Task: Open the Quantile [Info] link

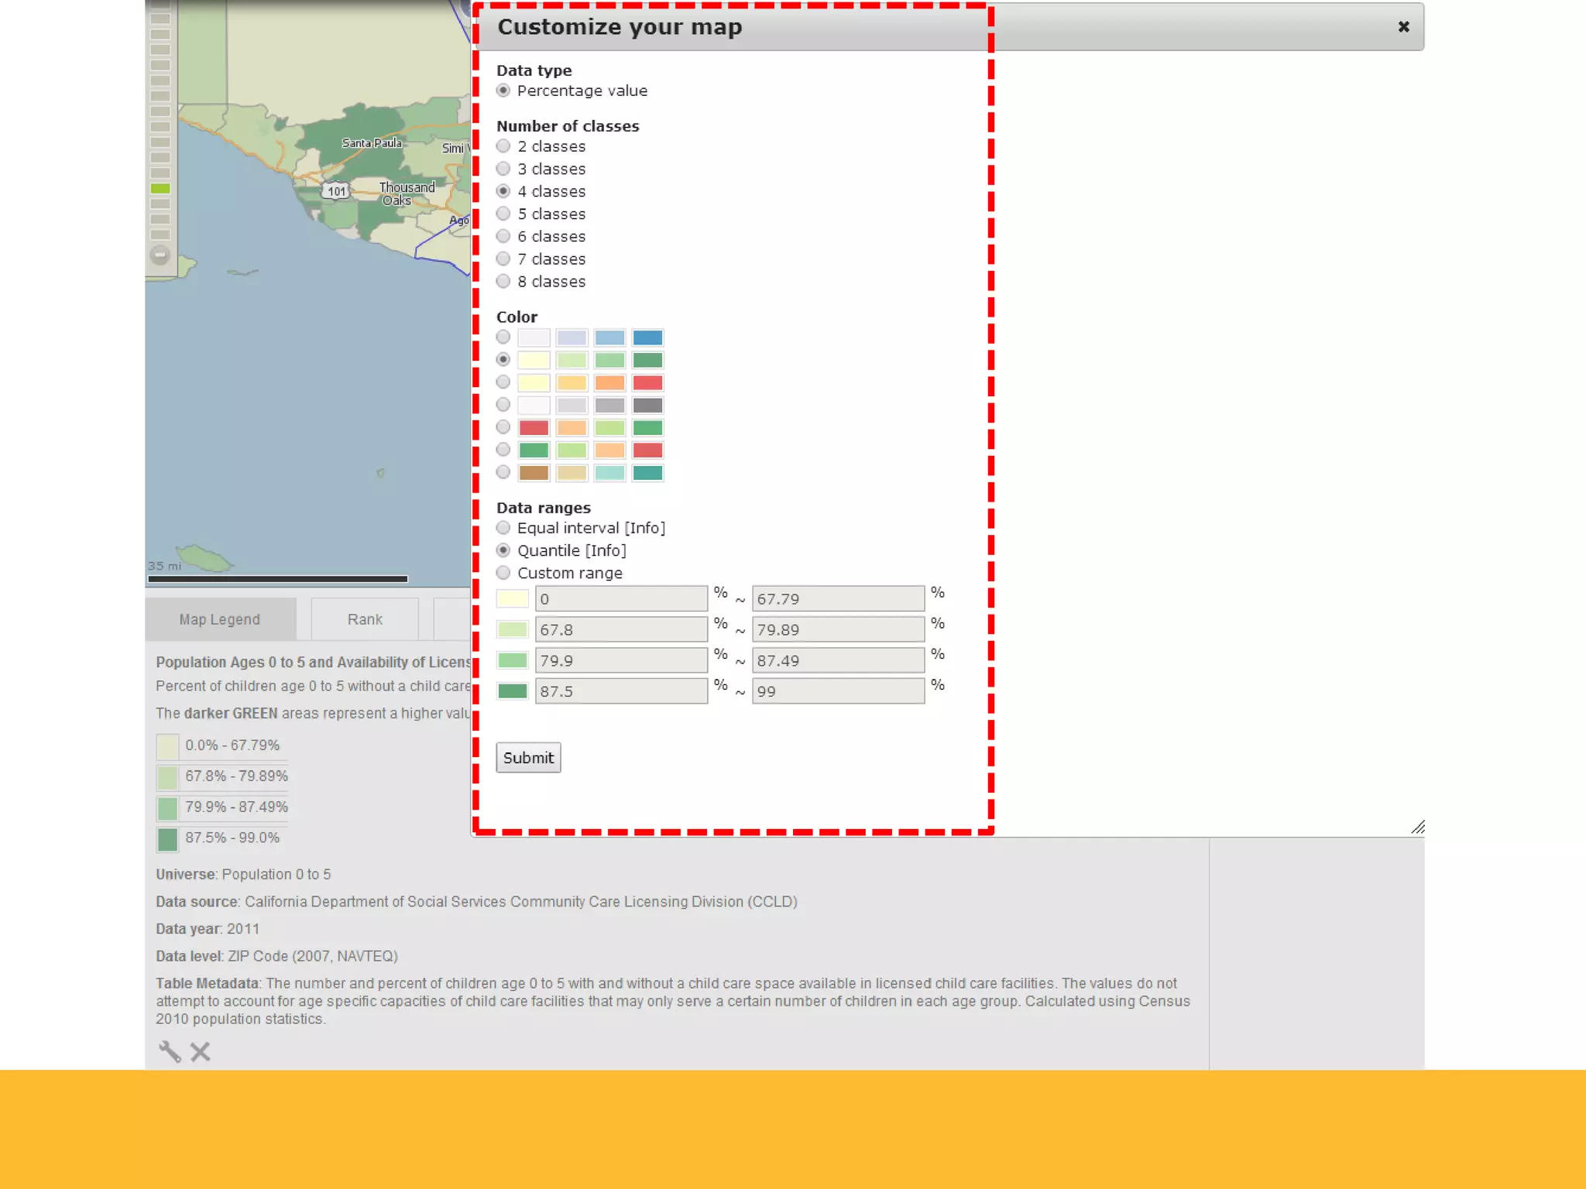Action: click(x=606, y=550)
